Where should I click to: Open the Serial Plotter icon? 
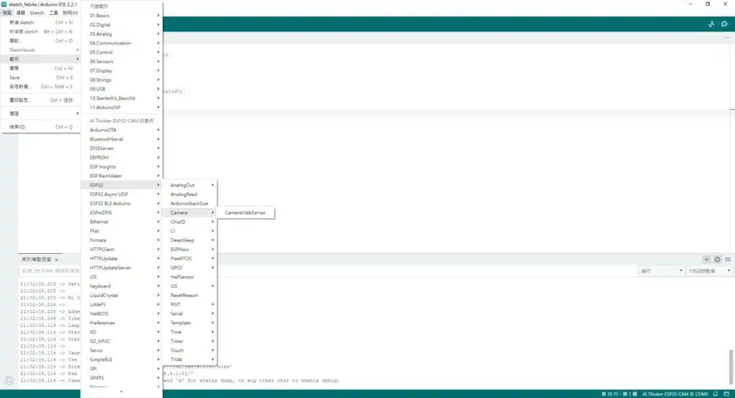click(711, 24)
